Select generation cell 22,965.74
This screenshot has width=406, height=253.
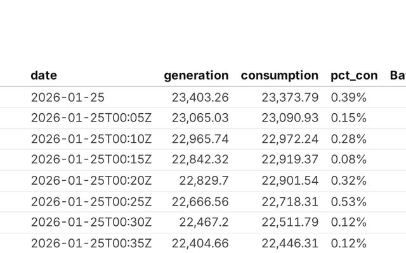(x=200, y=139)
